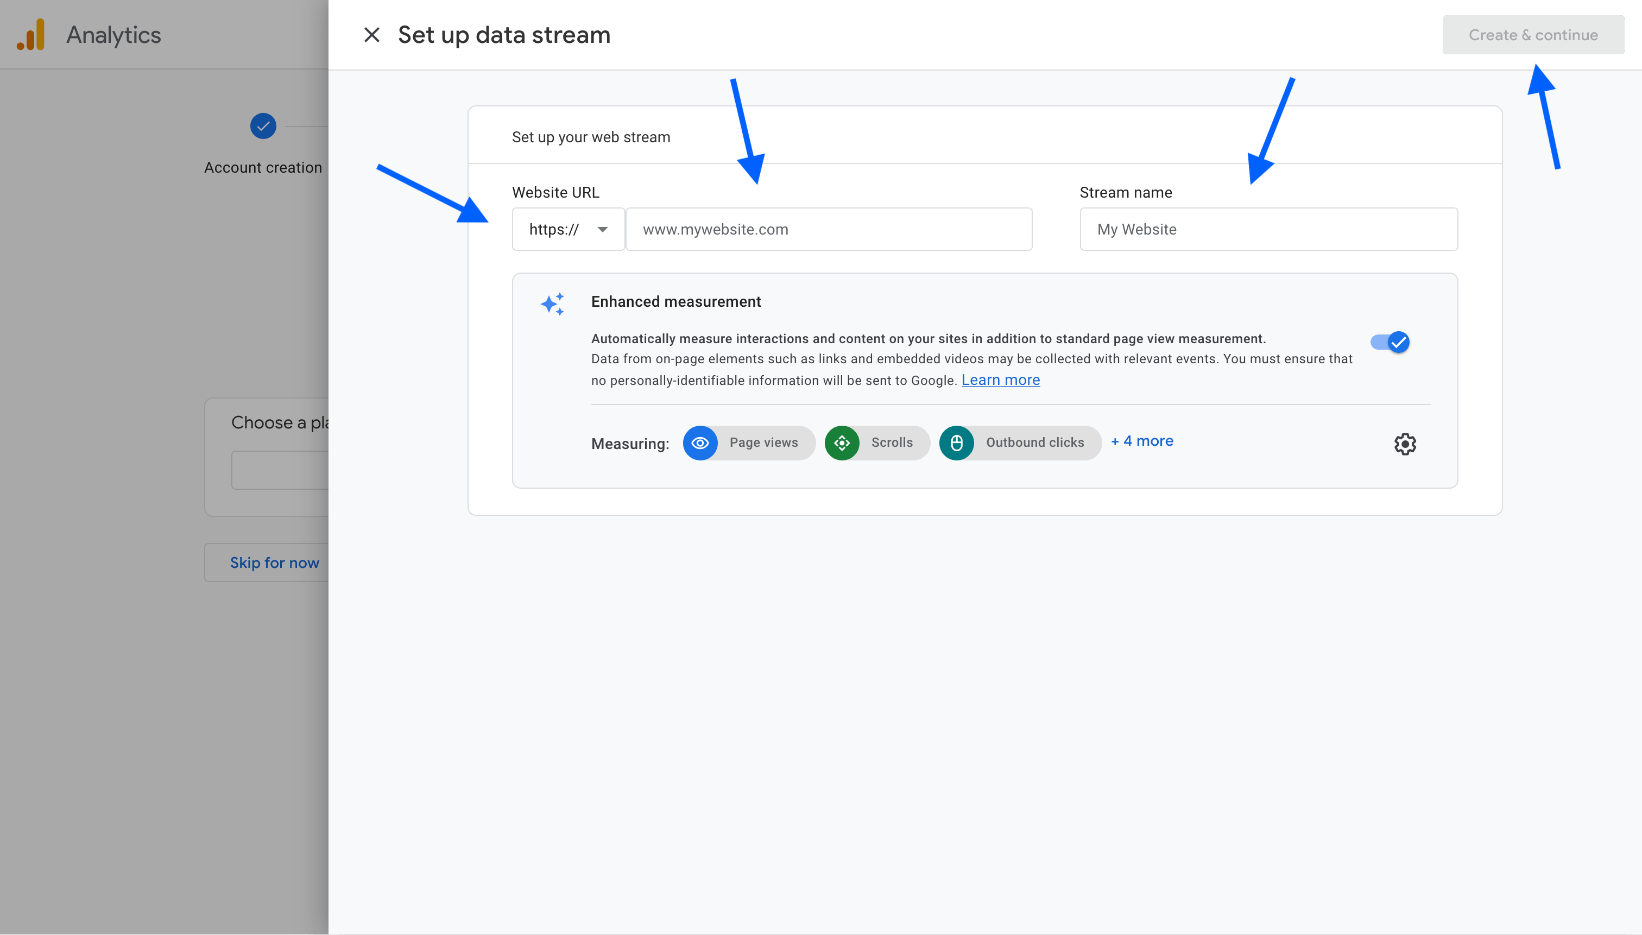1642x935 pixels.
Task: Click the Choose a platform card heading
Action: coord(280,422)
